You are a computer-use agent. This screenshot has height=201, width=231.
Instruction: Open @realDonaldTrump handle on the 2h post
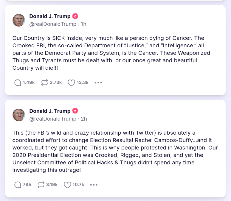click(x=53, y=119)
